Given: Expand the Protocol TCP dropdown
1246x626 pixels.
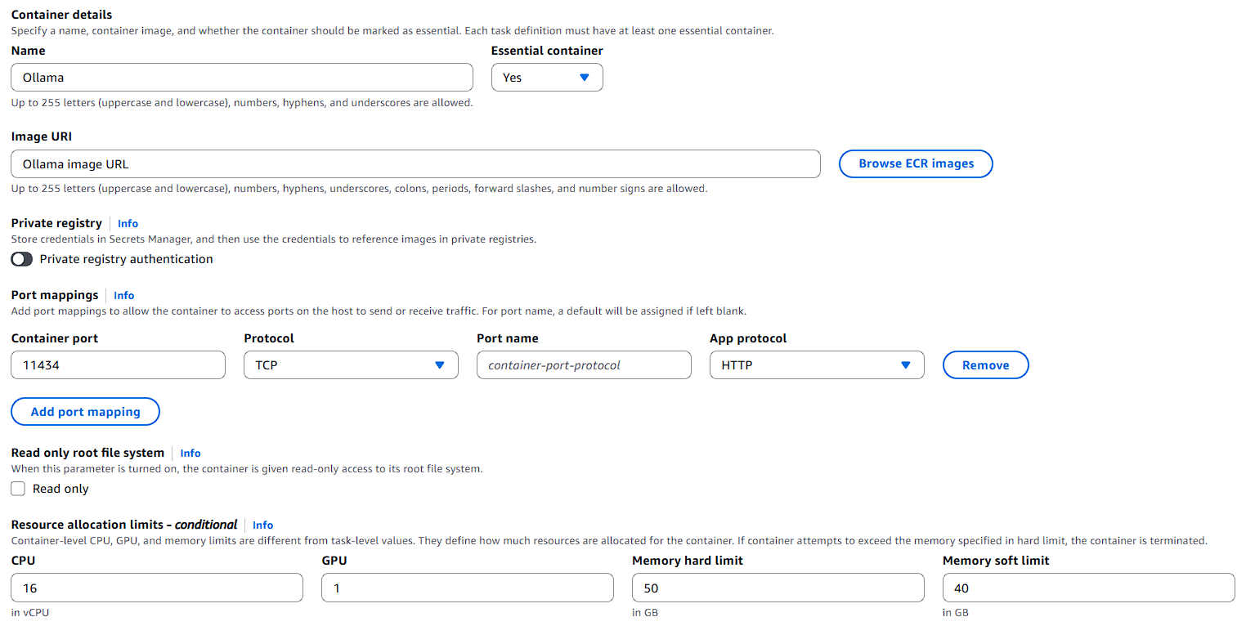Looking at the screenshot, I should [x=351, y=365].
